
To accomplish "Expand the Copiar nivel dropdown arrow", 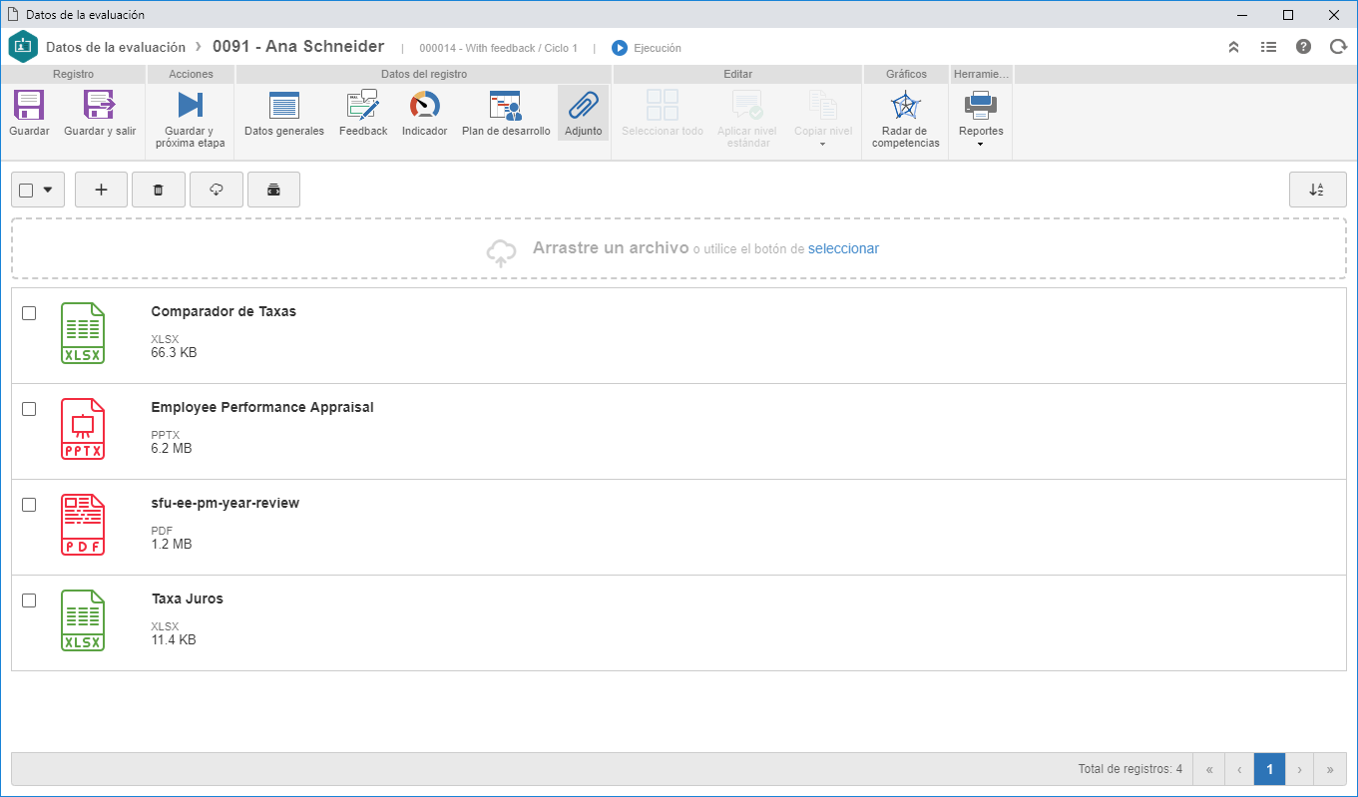I will [823, 146].
